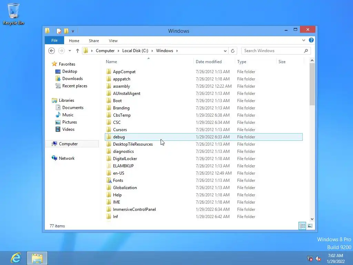Switch to Large icons view in status bar
The width and height of the screenshot is (353, 265).
[x=310, y=226]
